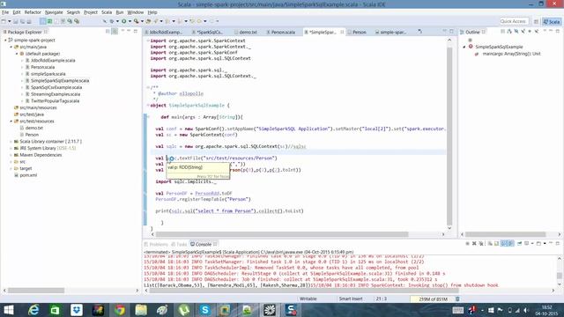Collapse the src/main/java folder
The image size is (564, 317).
click(11, 47)
